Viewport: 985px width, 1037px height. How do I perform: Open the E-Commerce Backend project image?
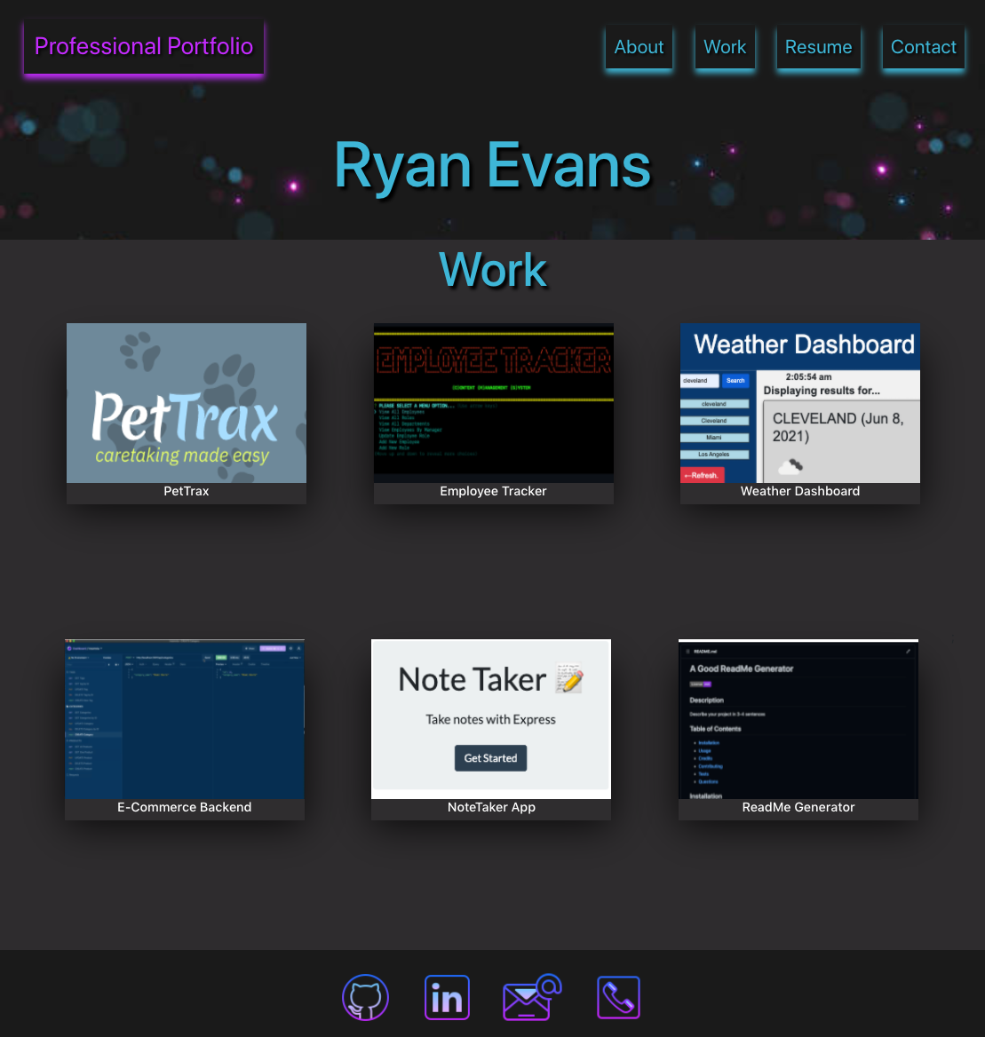coord(185,719)
